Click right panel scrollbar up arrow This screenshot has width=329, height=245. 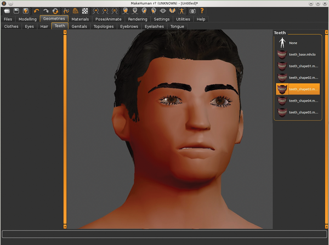pos(326,32)
